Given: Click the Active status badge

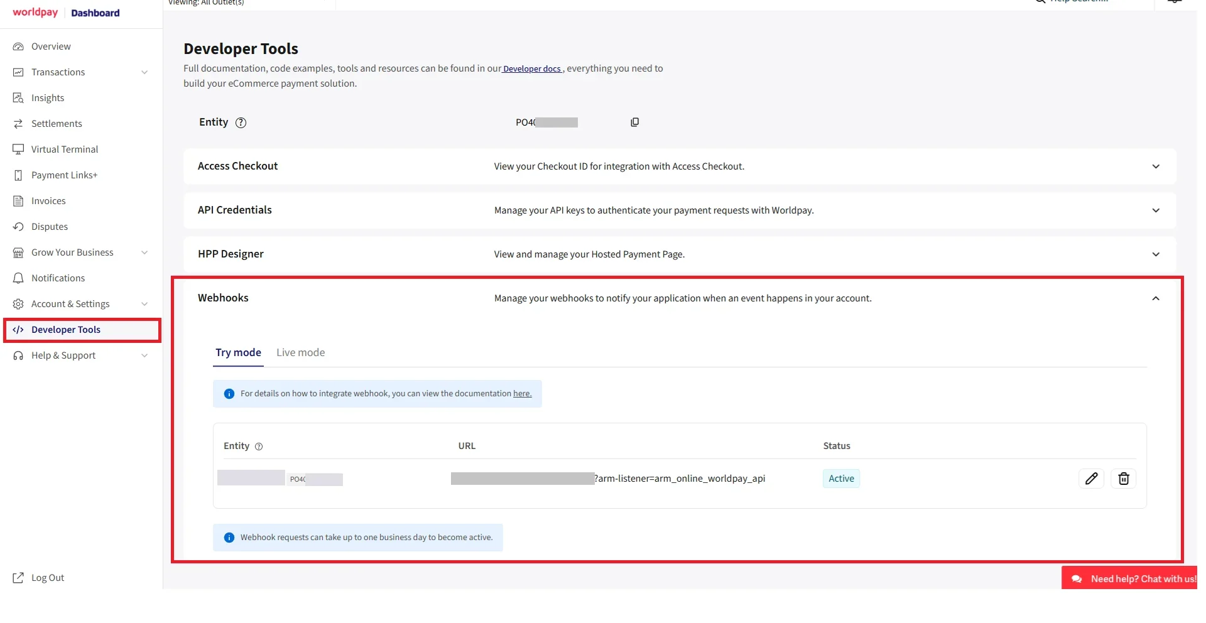Looking at the screenshot, I should pos(841,479).
